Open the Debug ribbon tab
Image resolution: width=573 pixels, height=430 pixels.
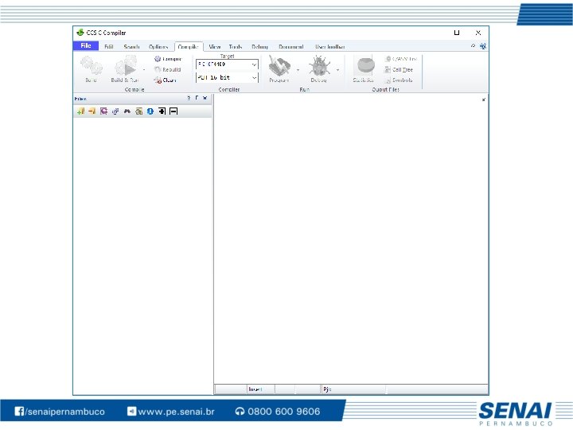coord(259,47)
